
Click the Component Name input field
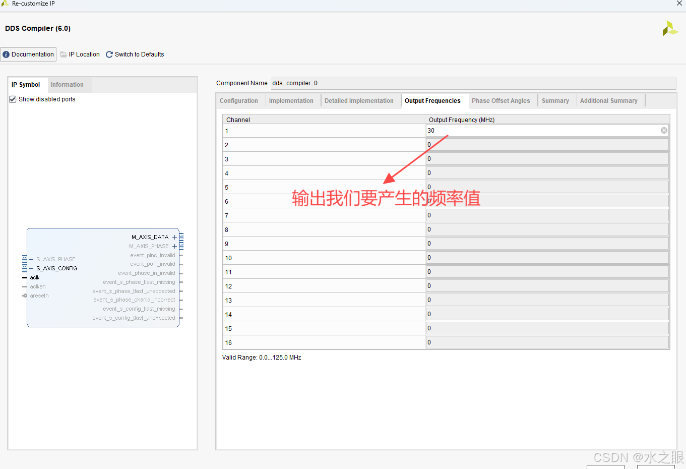473,83
